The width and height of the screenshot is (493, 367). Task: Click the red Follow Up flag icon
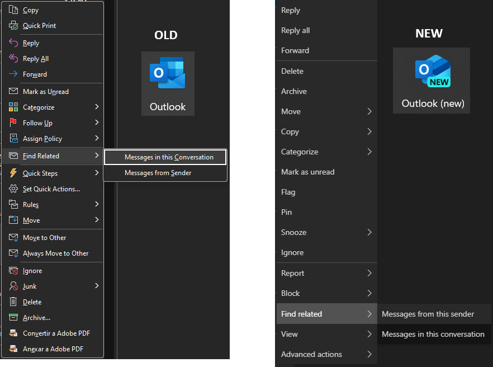click(13, 123)
